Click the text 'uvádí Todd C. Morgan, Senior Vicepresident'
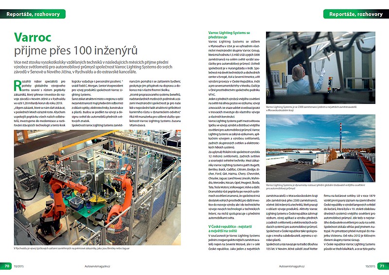This screenshot has height=275, width=389. click(97, 86)
